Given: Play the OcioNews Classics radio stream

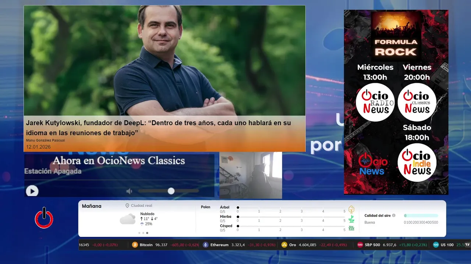Looking at the screenshot, I should click(x=32, y=191).
